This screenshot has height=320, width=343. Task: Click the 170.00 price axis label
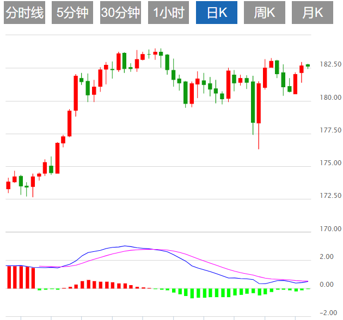330,228
